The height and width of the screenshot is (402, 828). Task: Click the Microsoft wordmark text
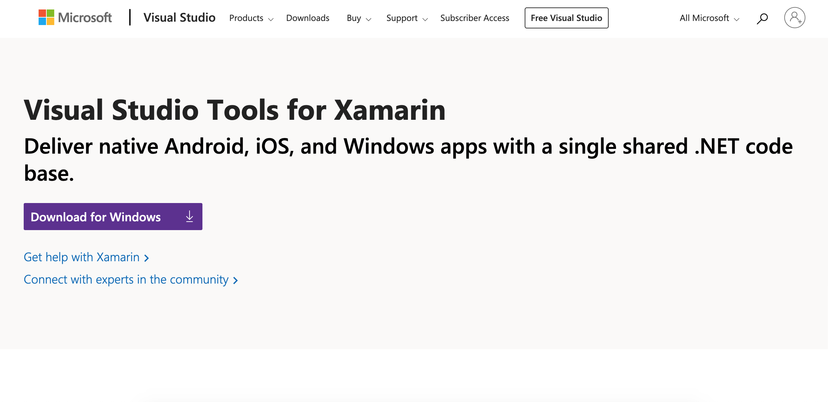coord(85,18)
